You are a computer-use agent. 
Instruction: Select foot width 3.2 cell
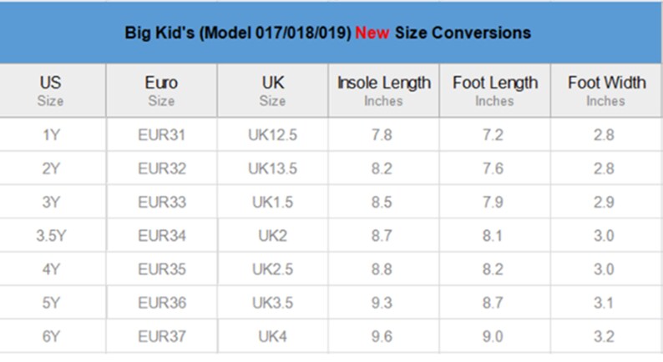(x=606, y=337)
